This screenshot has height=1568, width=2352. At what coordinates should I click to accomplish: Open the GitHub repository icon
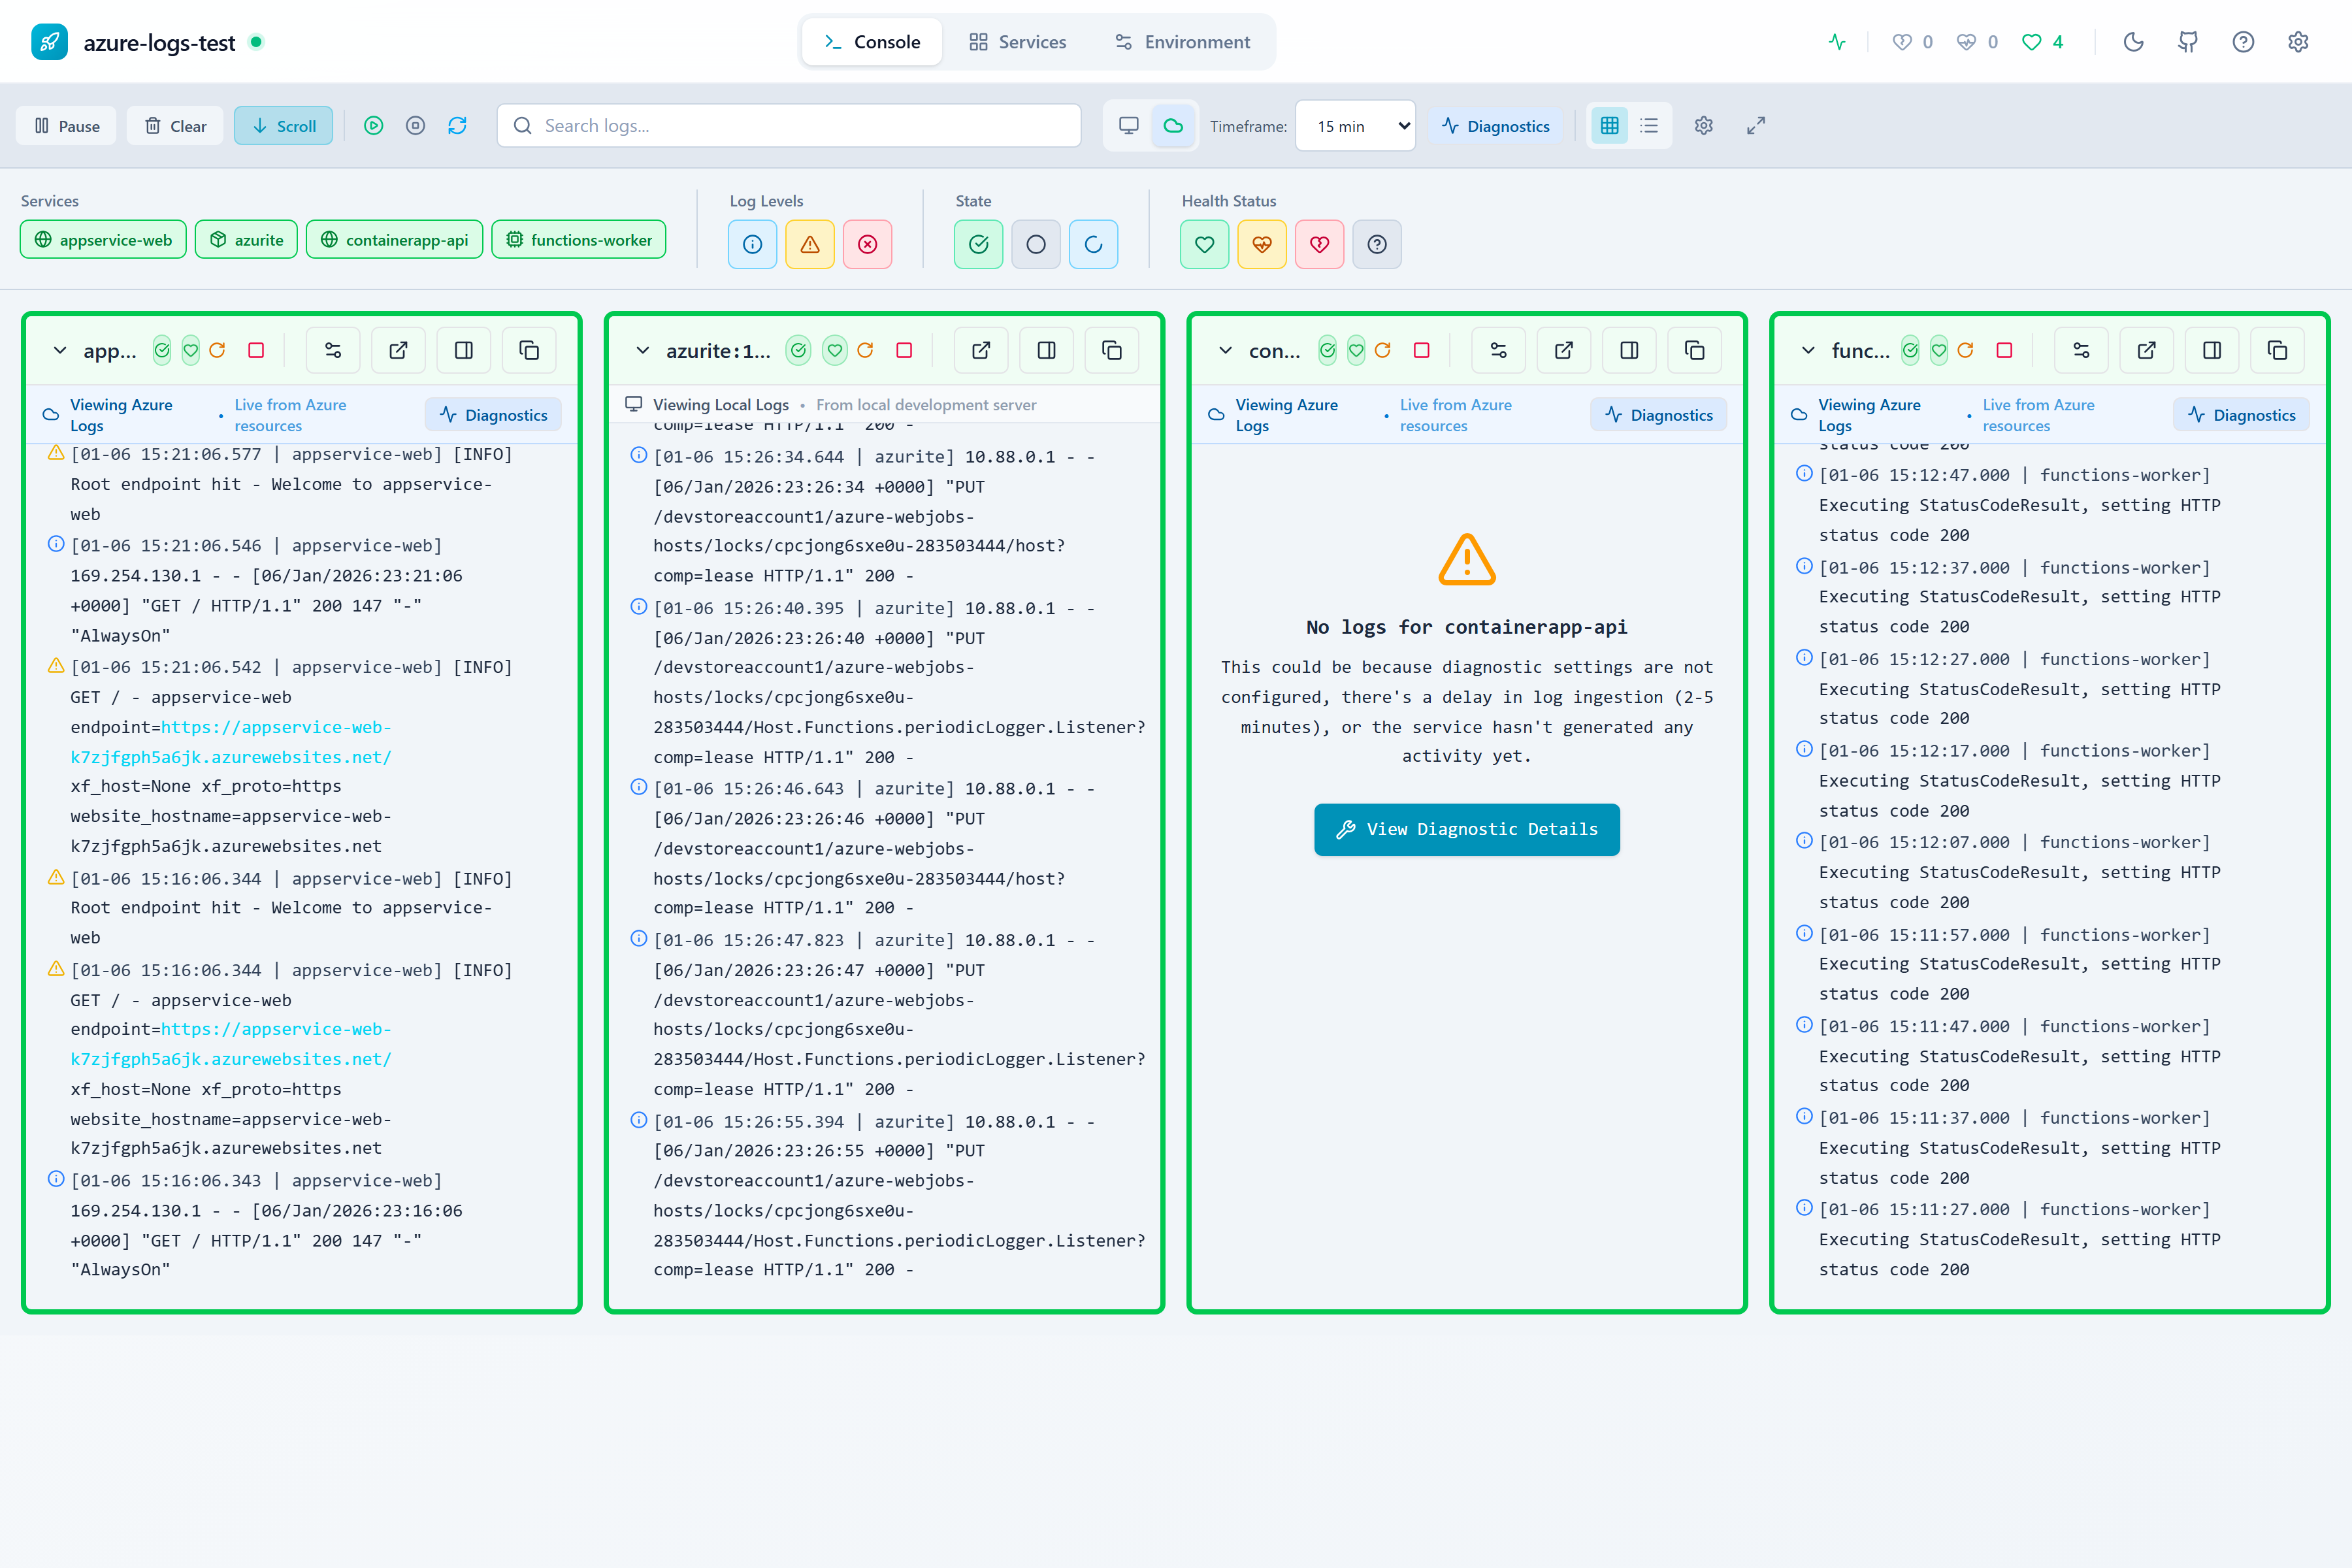2188,42
